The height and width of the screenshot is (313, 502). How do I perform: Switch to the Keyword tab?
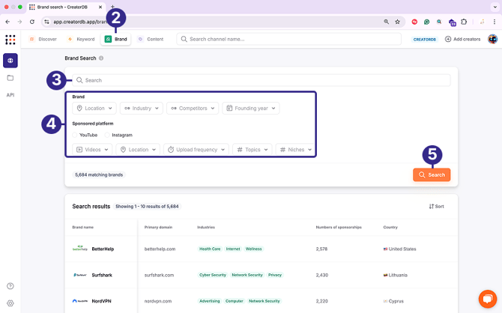[82, 39]
